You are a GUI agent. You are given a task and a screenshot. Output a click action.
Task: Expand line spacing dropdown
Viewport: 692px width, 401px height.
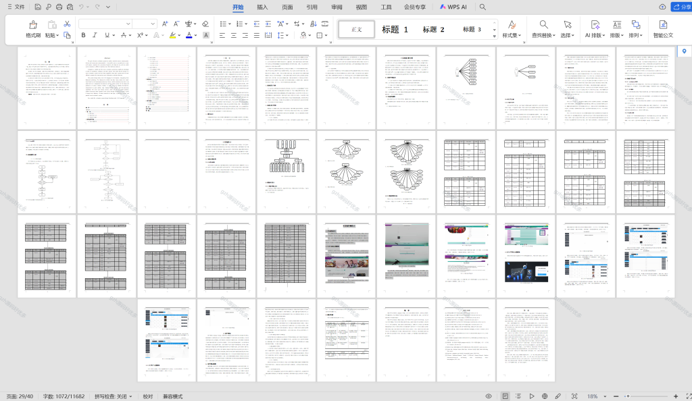click(287, 35)
